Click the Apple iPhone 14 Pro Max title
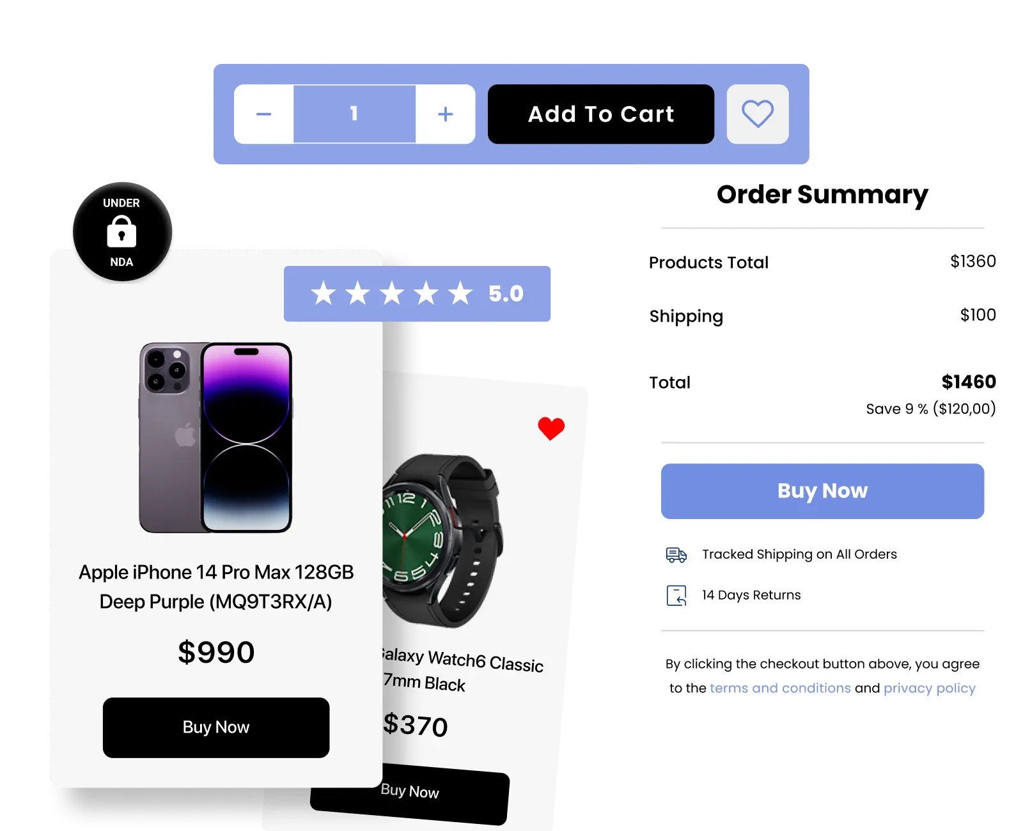Screen dimensions: 1023x831 (216, 587)
